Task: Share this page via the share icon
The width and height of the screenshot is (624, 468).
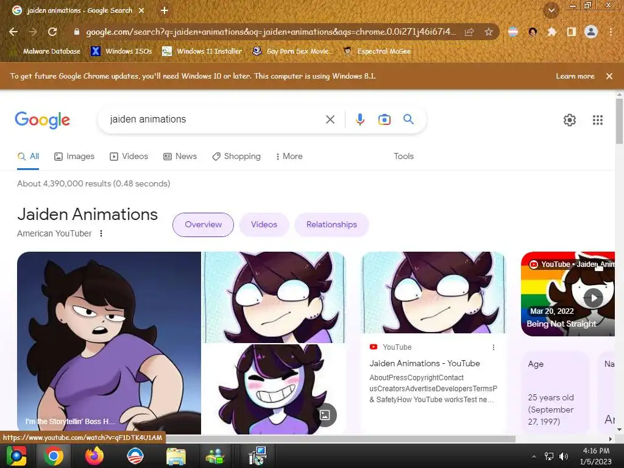Action: tap(469, 32)
